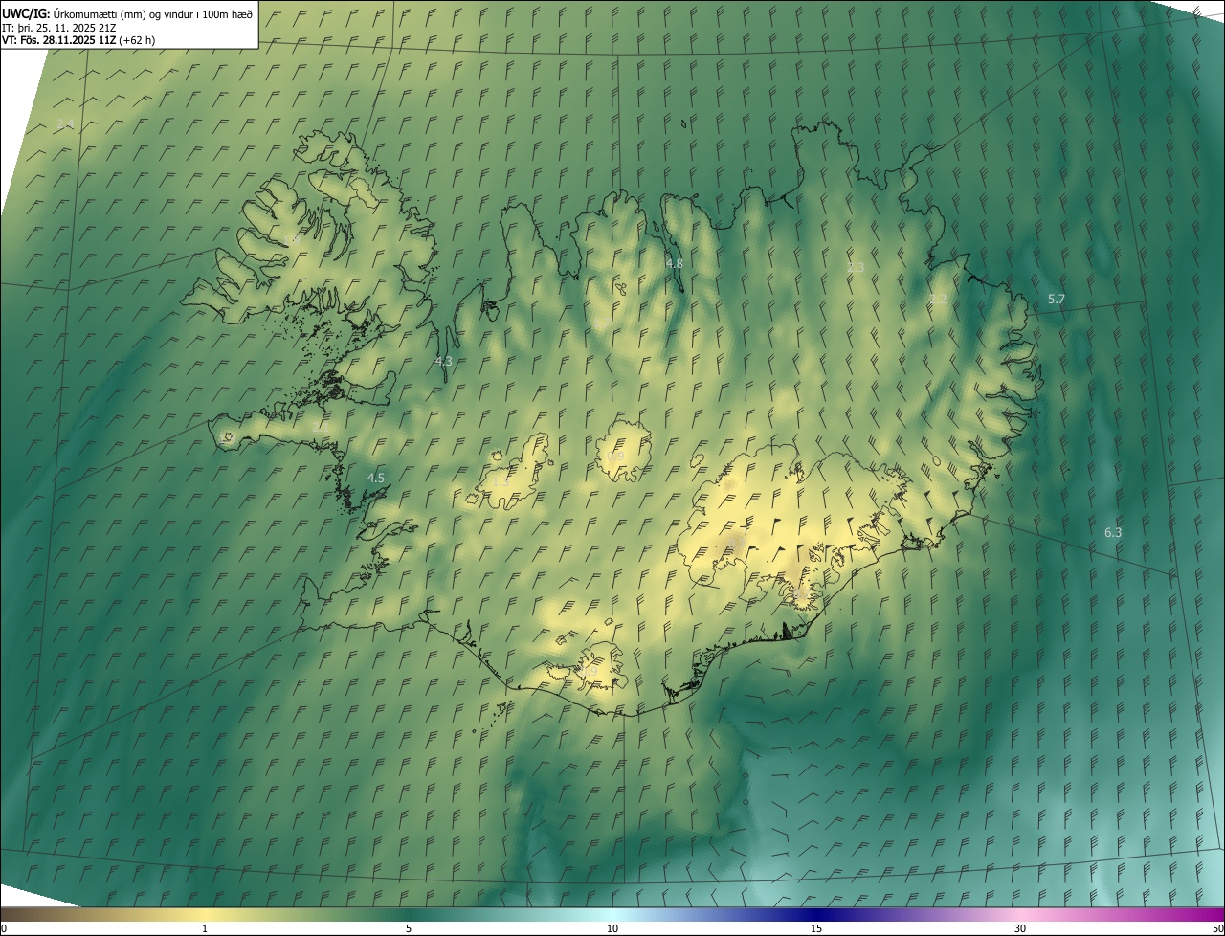Click the 4.3 value label near the fjord
This screenshot has height=936, width=1225.
pyautogui.click(x=443, y=361)
